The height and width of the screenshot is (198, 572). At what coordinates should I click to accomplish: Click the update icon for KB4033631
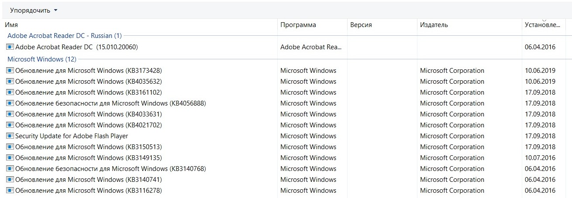click(10, 114)
